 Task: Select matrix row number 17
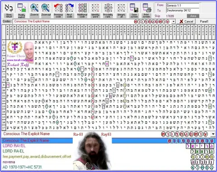coord(4,128)
